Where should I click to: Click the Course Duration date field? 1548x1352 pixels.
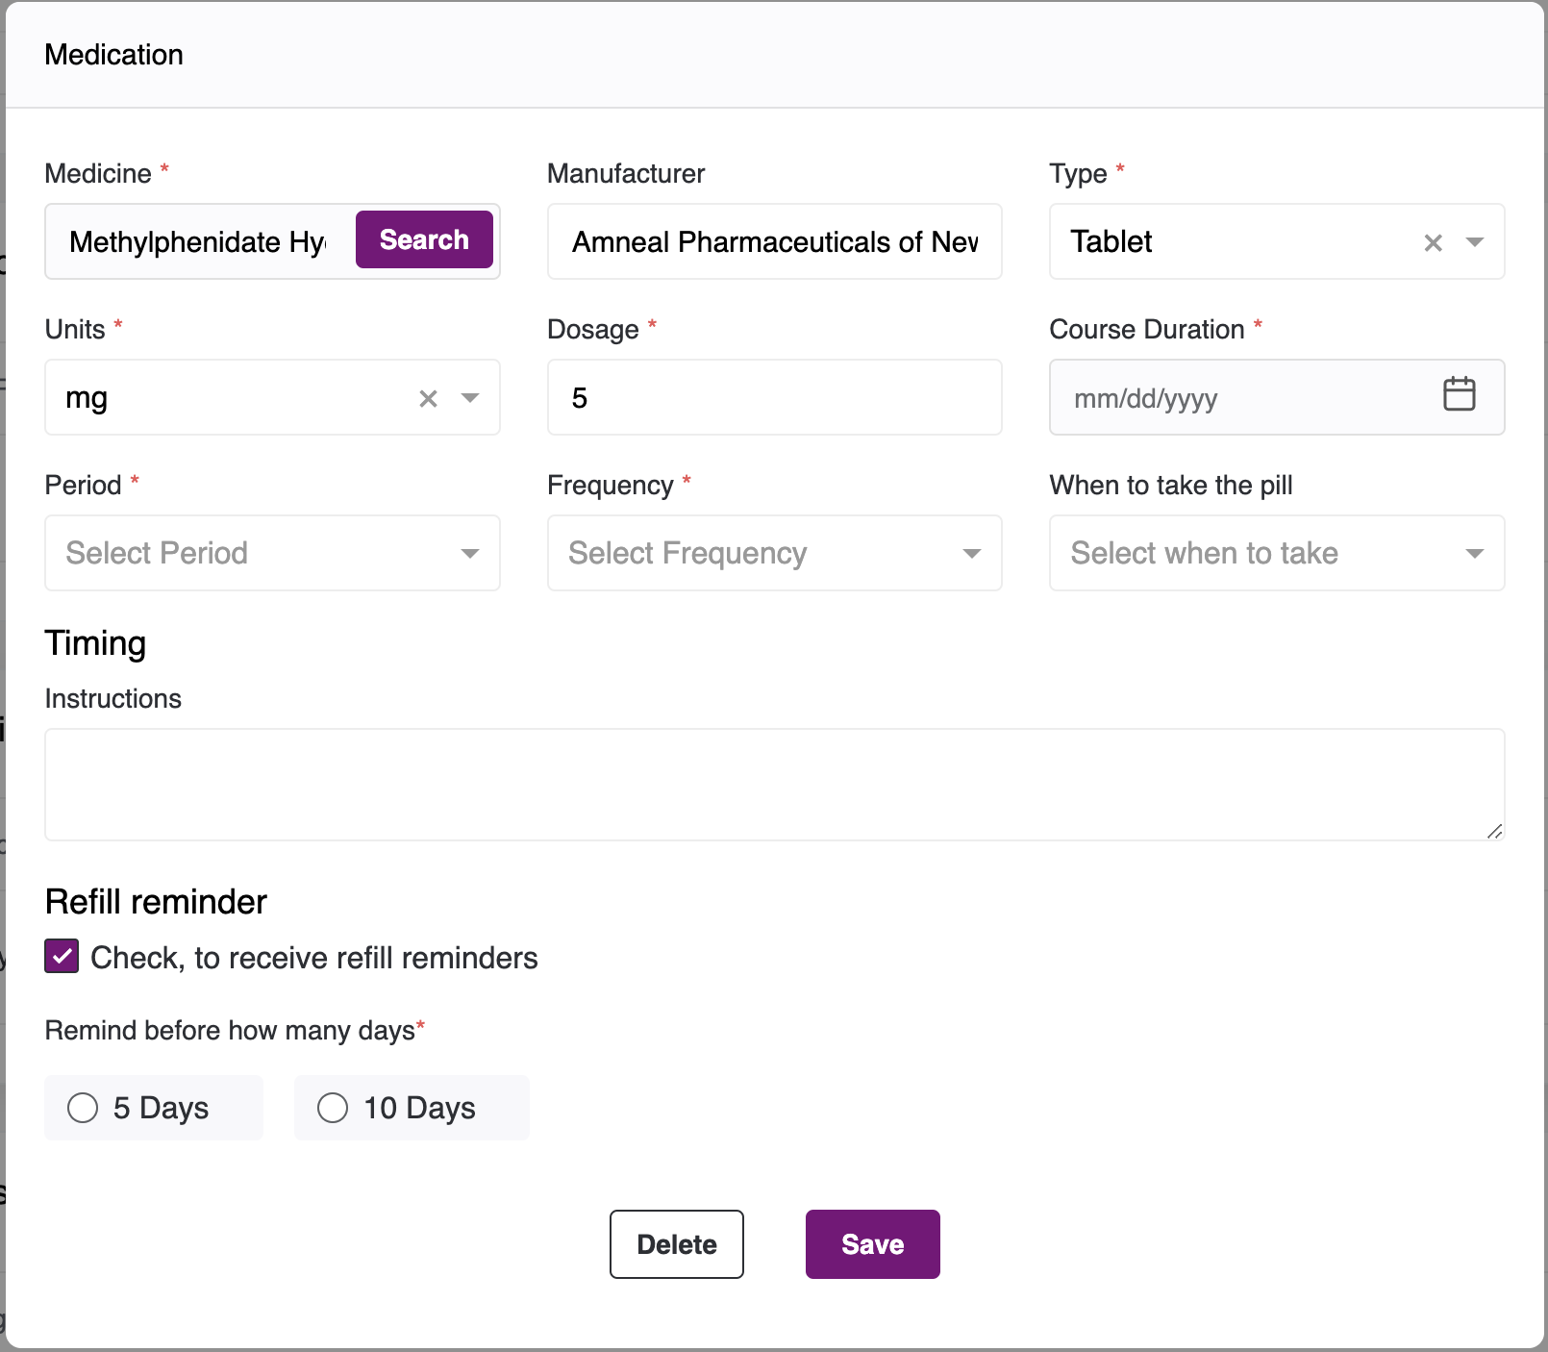[1240, 398]
